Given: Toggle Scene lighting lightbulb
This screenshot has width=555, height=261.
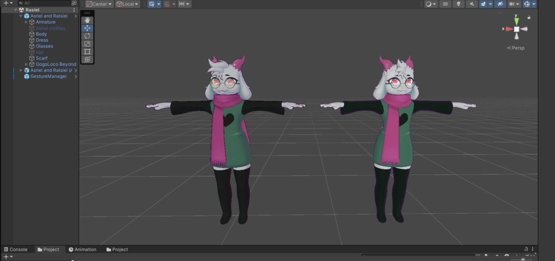Looking at the screenshot, I should [x=459, y=4].
